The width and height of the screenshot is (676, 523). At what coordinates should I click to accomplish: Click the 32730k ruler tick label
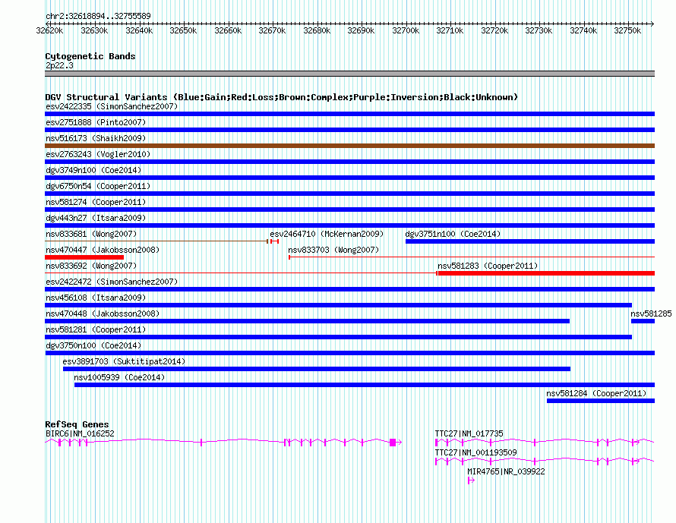(x=539, y=30)
